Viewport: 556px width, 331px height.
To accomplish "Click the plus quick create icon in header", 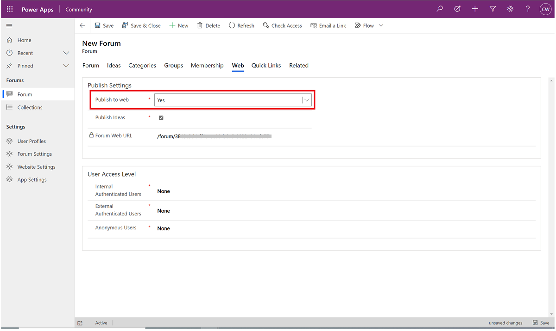I will pyautogui.click(x=475, y=9).
